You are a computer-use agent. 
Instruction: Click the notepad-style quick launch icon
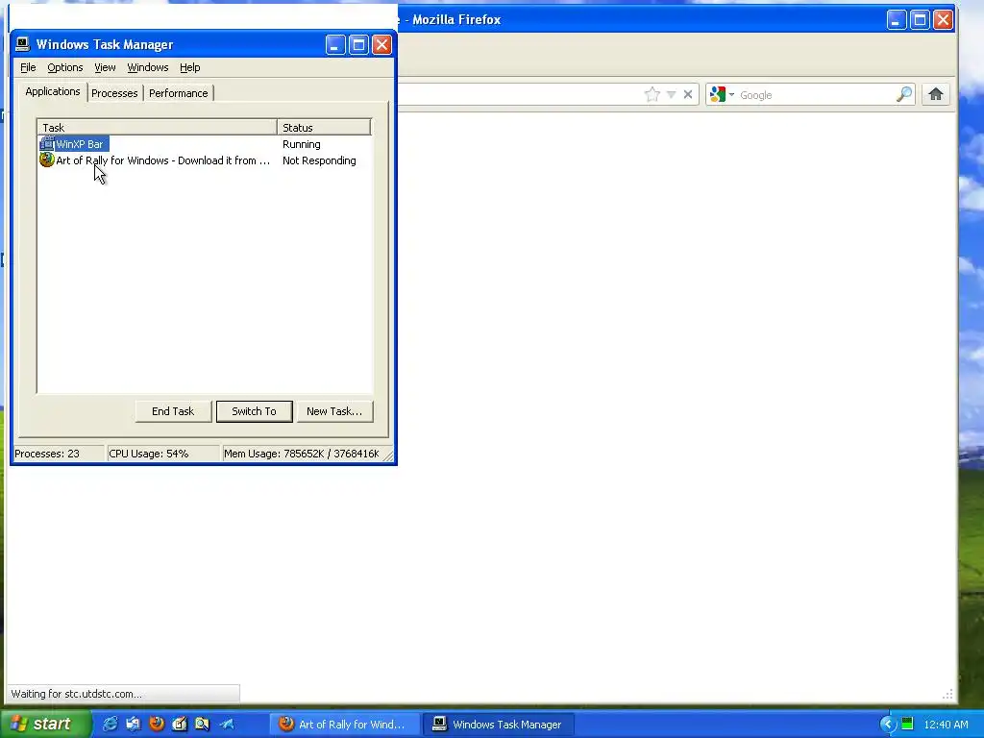click(x=180, y=725)
